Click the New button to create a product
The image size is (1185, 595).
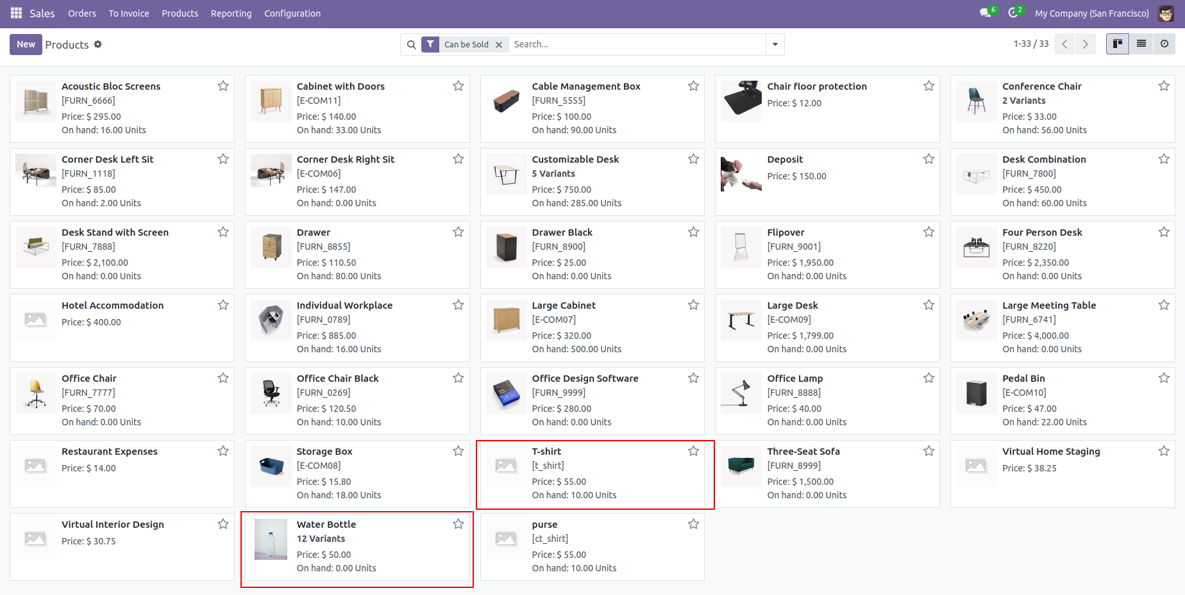coord(26,44)
